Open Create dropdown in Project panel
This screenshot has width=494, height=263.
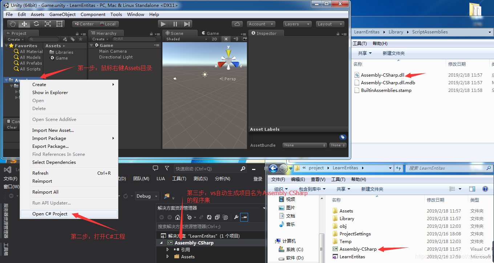[16, 39]
